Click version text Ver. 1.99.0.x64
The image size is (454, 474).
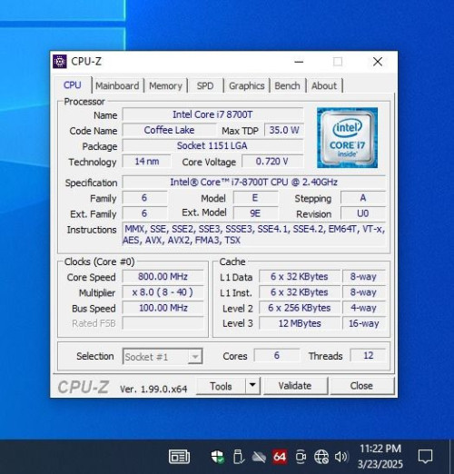(153, 389)
